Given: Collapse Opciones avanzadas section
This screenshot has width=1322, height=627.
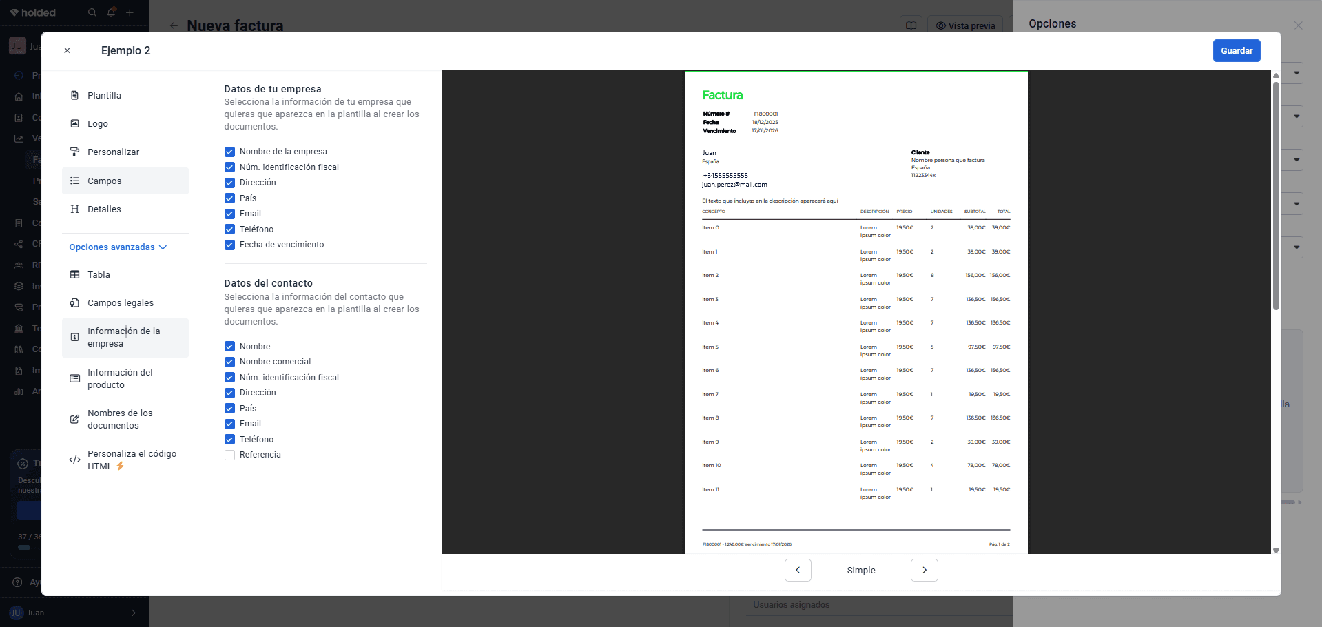Looking at the screenshot, I should [118, 247].
